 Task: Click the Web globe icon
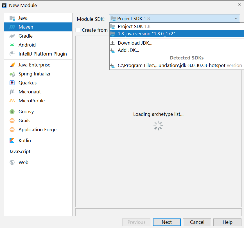[x=12, y=162]
